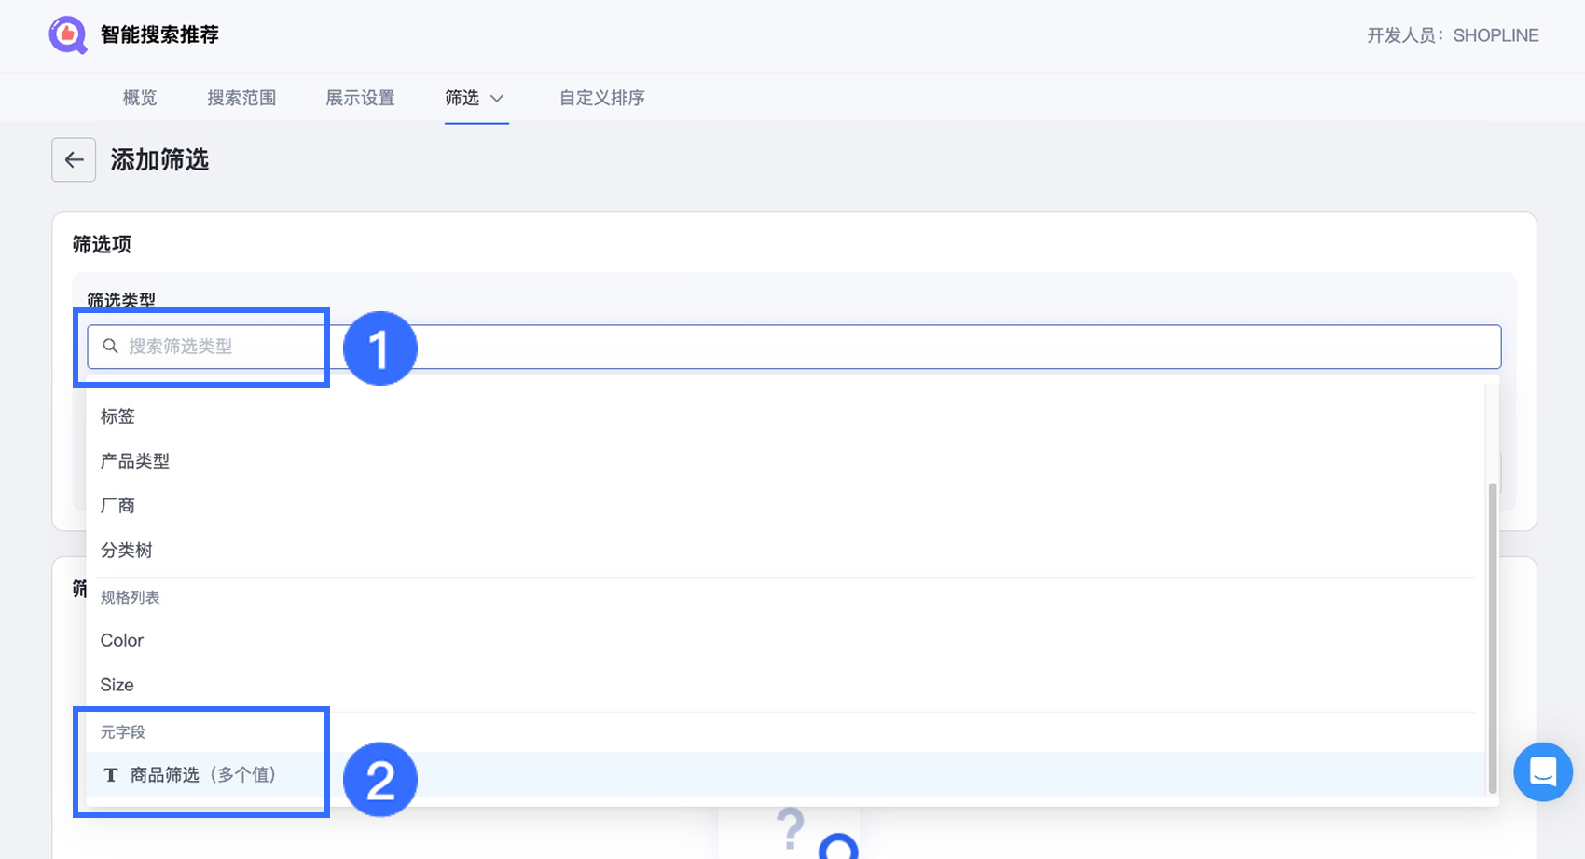Click the back arrow button

(74, 160)
